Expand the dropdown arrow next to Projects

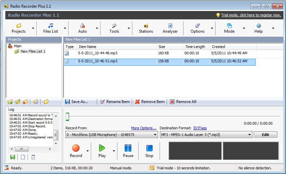point(33,28)
